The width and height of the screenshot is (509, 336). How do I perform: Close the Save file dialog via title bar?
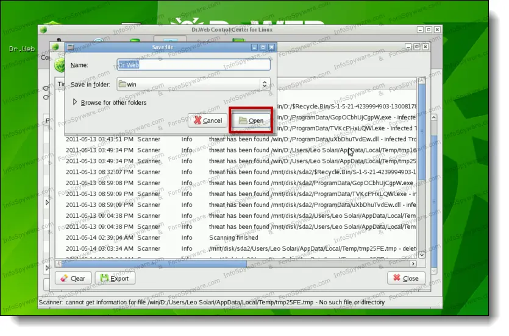(x=272, y=47)
